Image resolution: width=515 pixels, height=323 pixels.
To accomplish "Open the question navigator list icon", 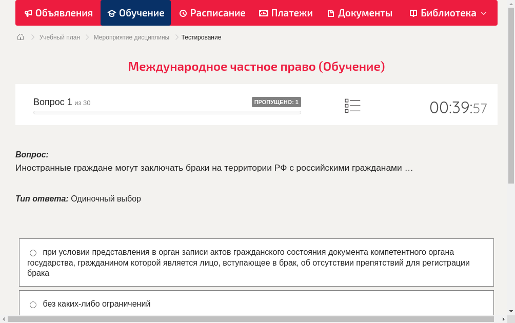I will coord(352,106).
